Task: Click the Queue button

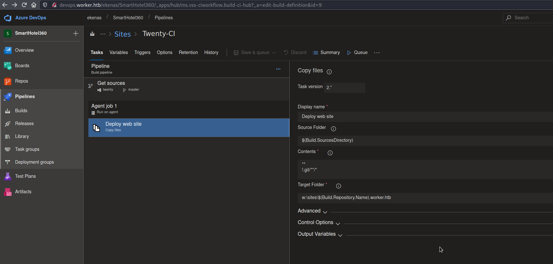Action: coord(357,52)
